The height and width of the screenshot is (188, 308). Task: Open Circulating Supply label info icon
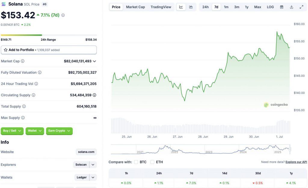point(33,95)
